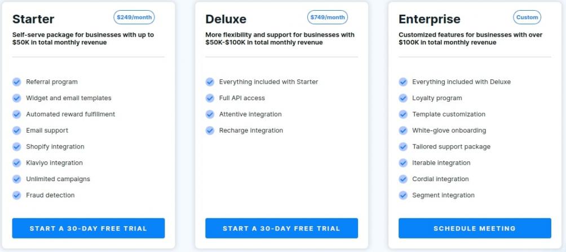Screen dimensions: 566x252
Task: Click the Iterable integration feature text
Action: [x=441, y=163]
